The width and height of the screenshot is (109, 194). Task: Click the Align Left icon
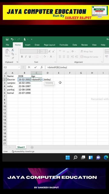[60, 57]
